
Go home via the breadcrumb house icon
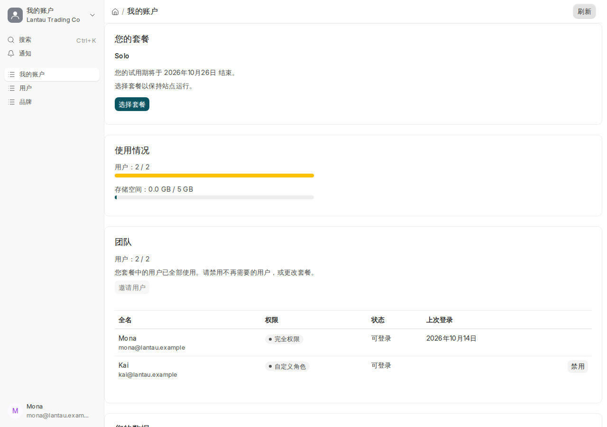pos(115,12)
